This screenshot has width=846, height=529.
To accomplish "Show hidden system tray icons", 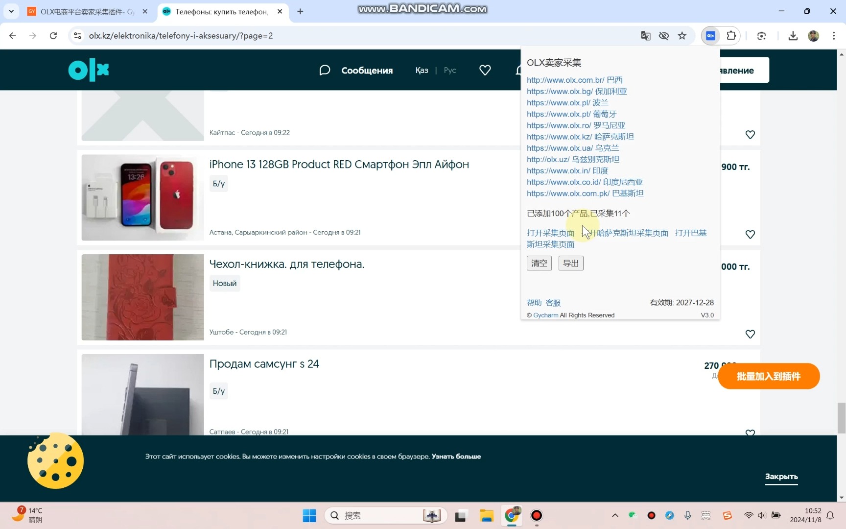I will coord(615,515).
